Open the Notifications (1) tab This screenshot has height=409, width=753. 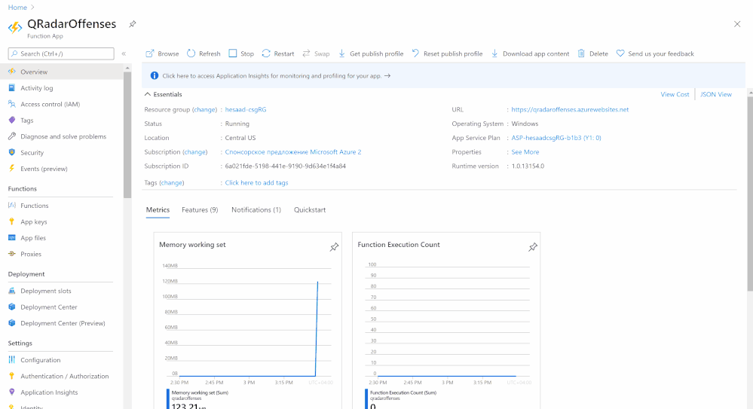click(256, 210)
